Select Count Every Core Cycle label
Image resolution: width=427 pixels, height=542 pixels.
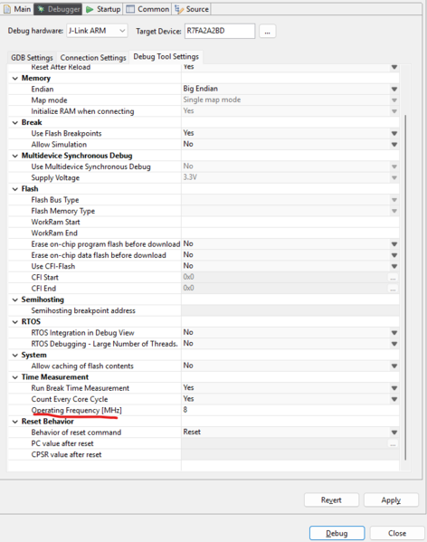(70, 399)
